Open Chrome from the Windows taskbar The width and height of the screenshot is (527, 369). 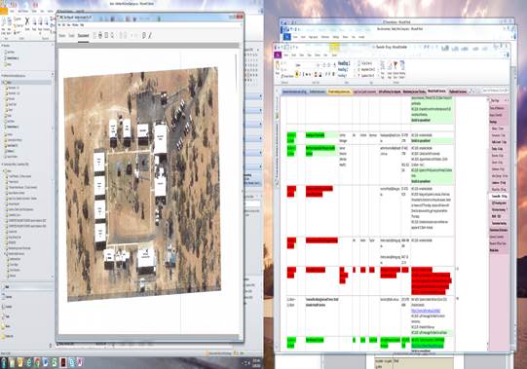tap(37, 362)
